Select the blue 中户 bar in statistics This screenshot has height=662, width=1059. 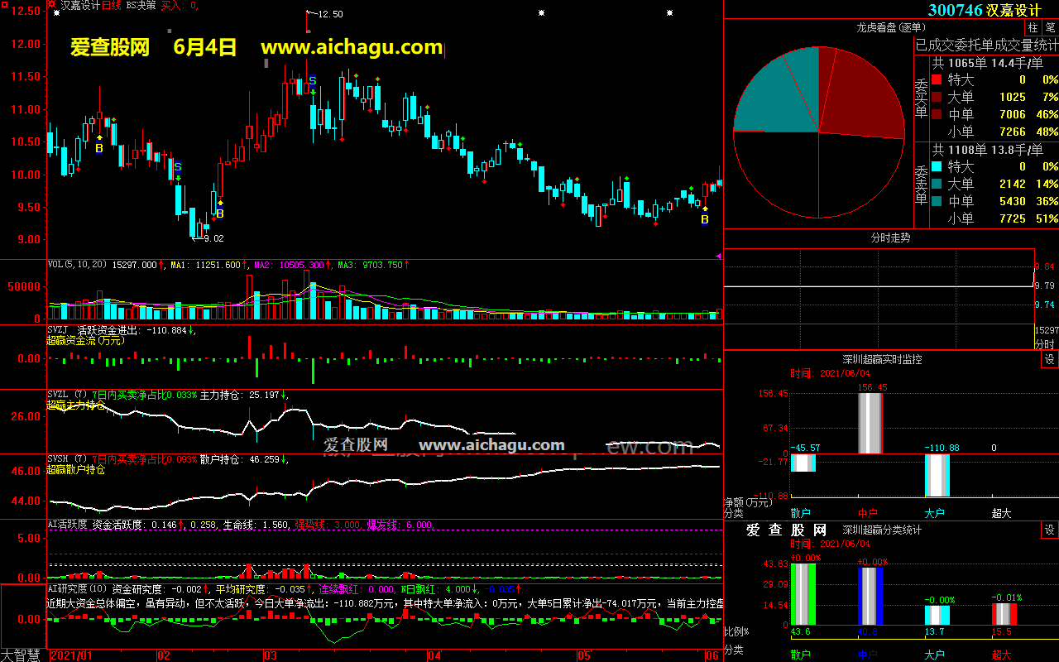(870, 597)
